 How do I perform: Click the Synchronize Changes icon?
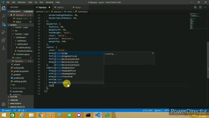click(x=15, y=110)
